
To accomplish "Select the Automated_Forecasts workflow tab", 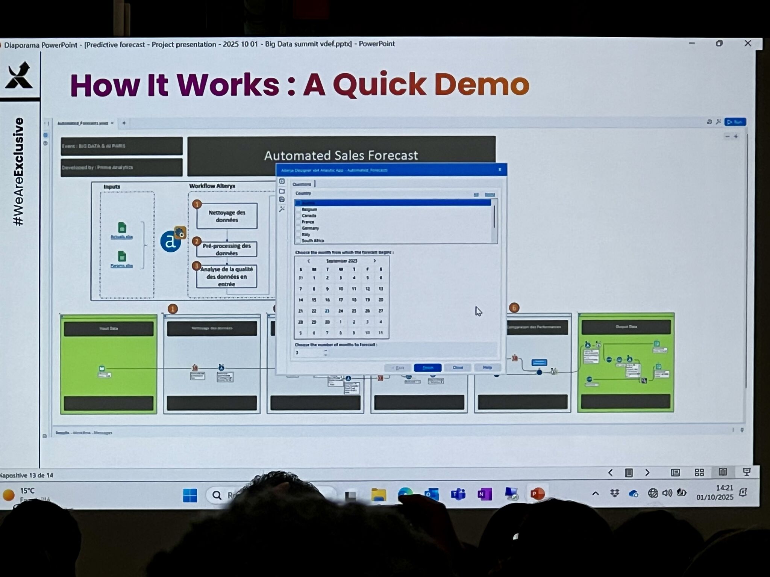I will (x=83, y=123).
